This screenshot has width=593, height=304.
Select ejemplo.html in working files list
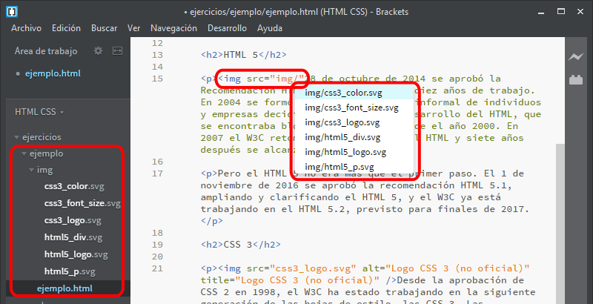[52, 73]
